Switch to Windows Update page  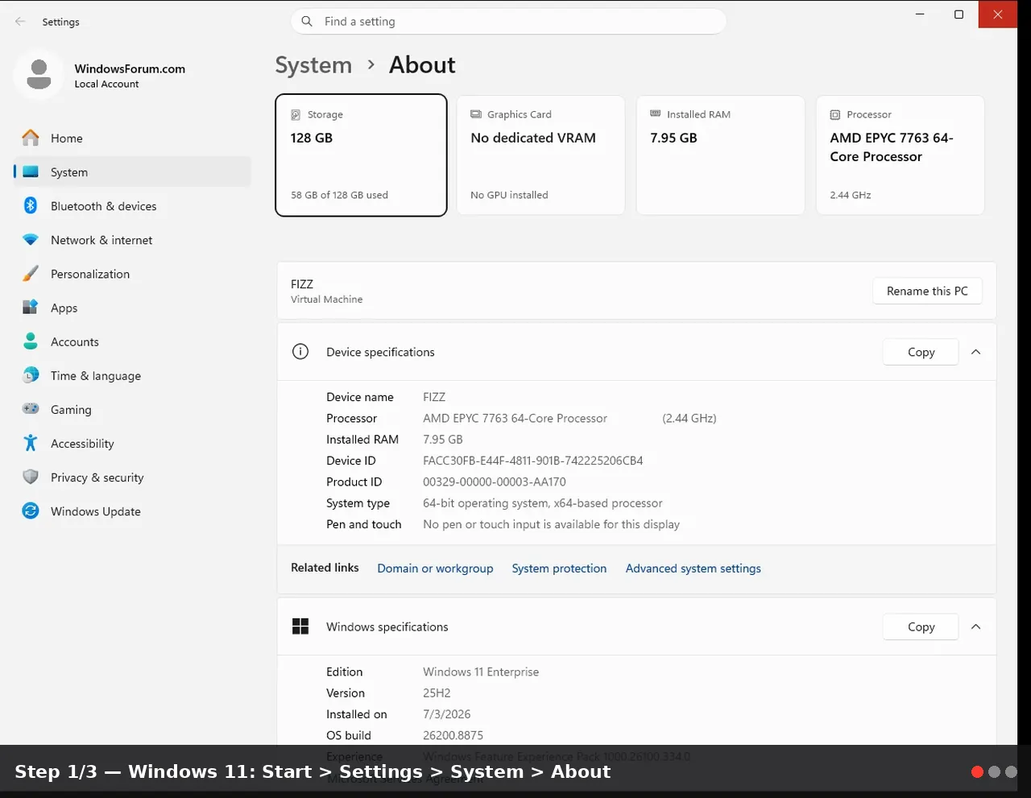132,511
